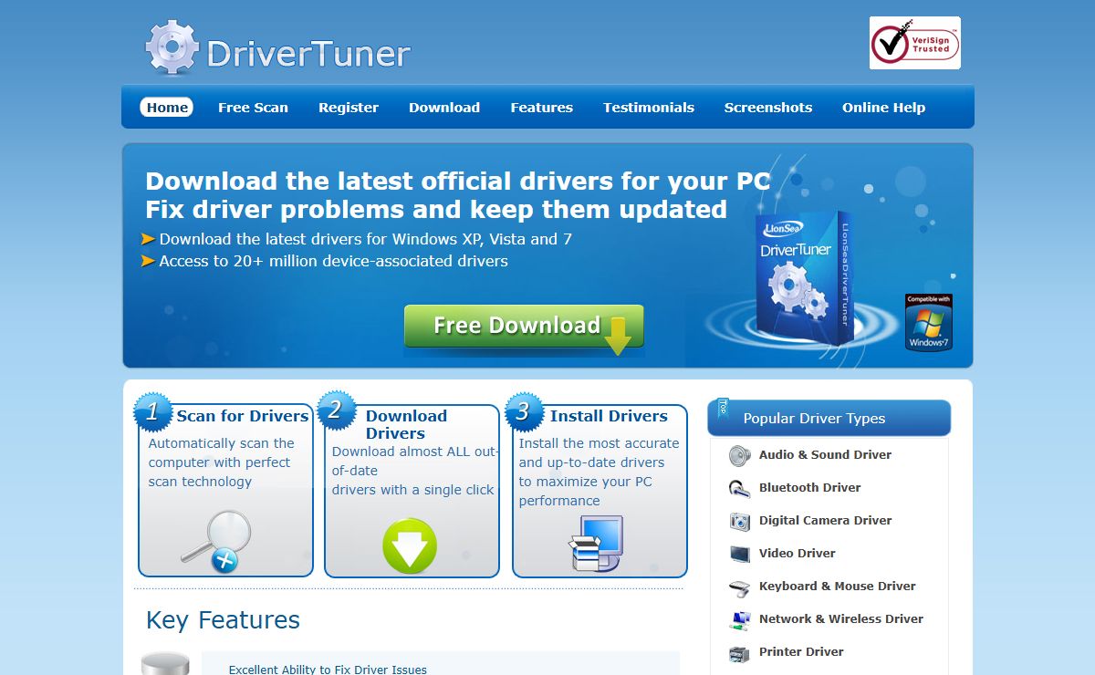This screenshot has height=675, width=1095.
Task: Click the Top ribbon on Popular Driver Types
Action: click(724, 407)
